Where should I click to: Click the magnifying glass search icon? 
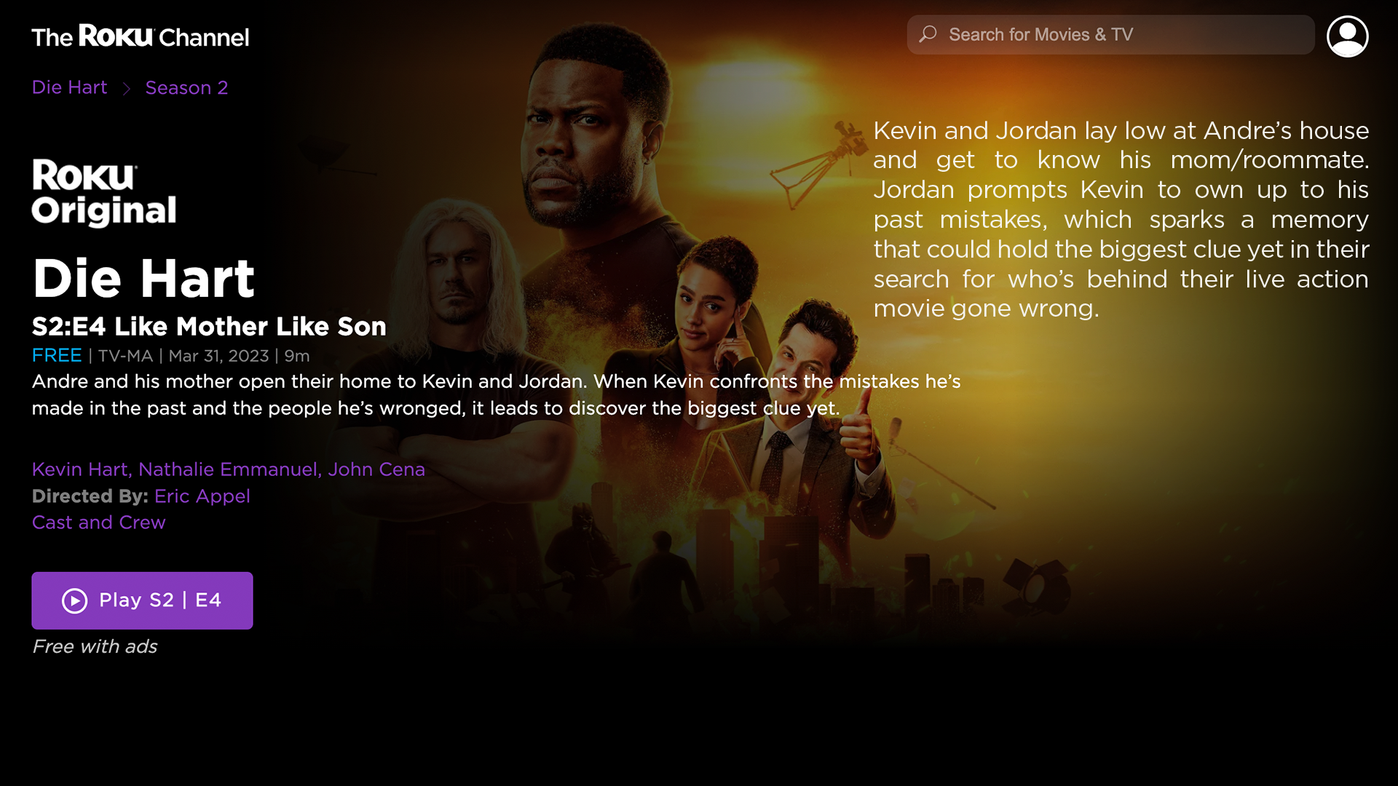point(928,34)
